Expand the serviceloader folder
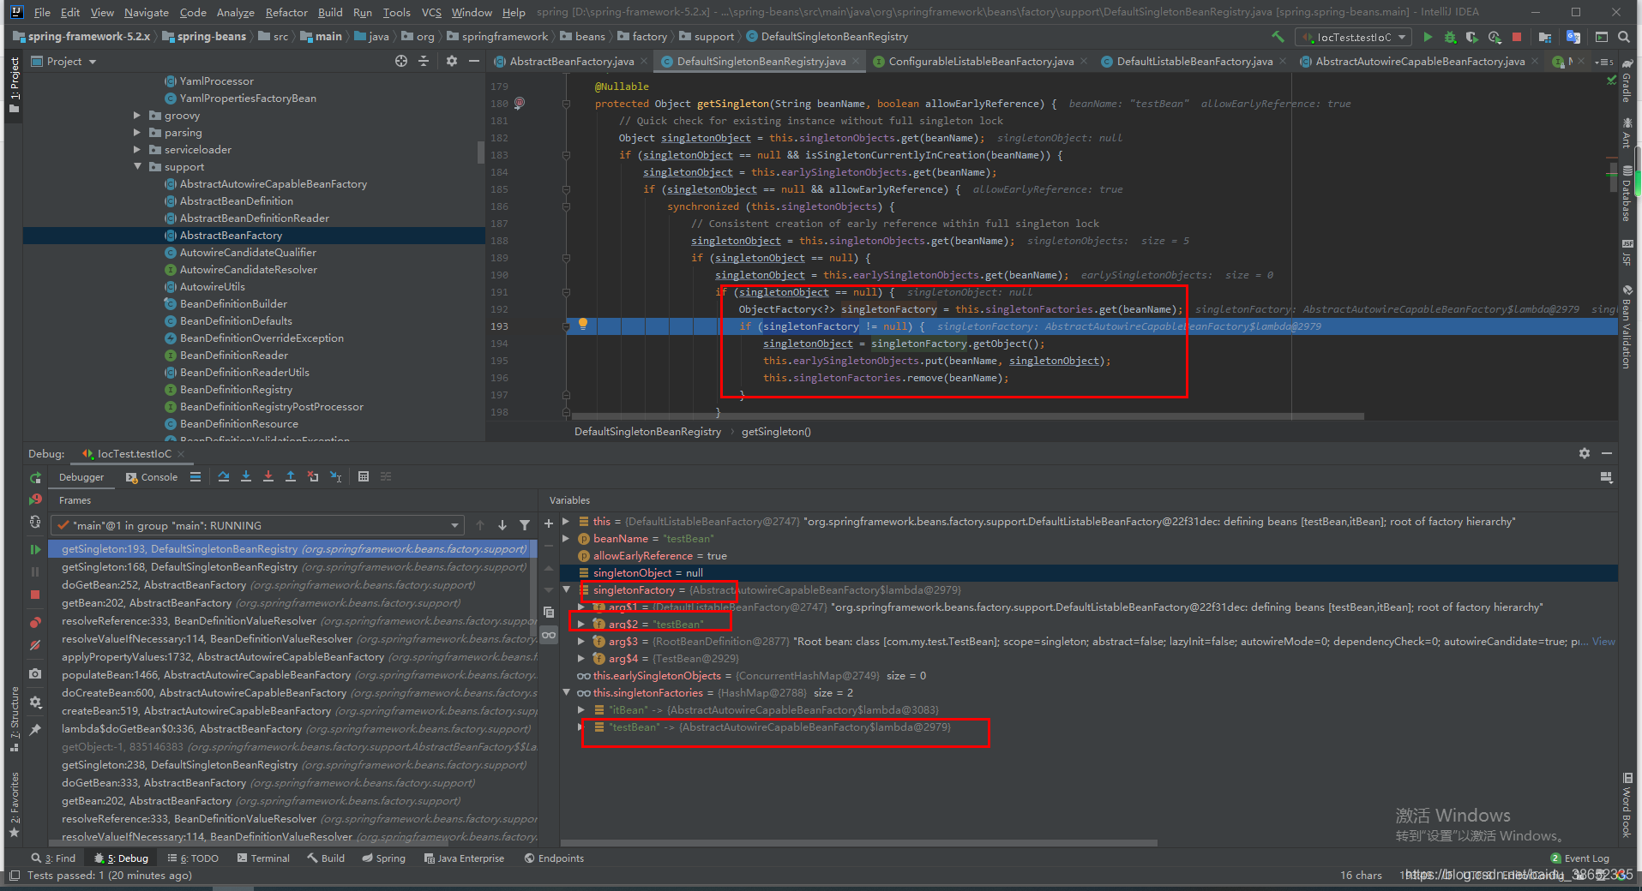Image resolution: width=1642 pixels, height=891 pixels. point(137,149)
